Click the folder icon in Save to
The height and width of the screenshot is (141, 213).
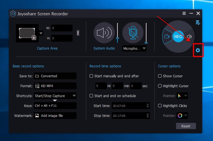pyautogui.click(x=37, y=76)
